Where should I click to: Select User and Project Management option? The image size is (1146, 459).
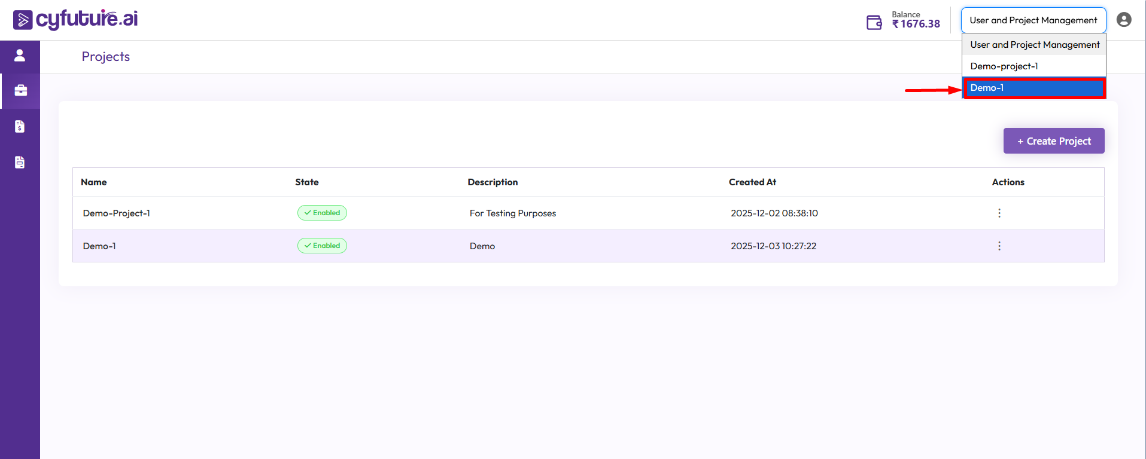tap(1034, 45)
